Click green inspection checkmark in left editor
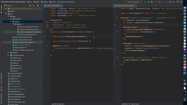Image resolution: width=187 pixels, height=105 pixels. 112,8
